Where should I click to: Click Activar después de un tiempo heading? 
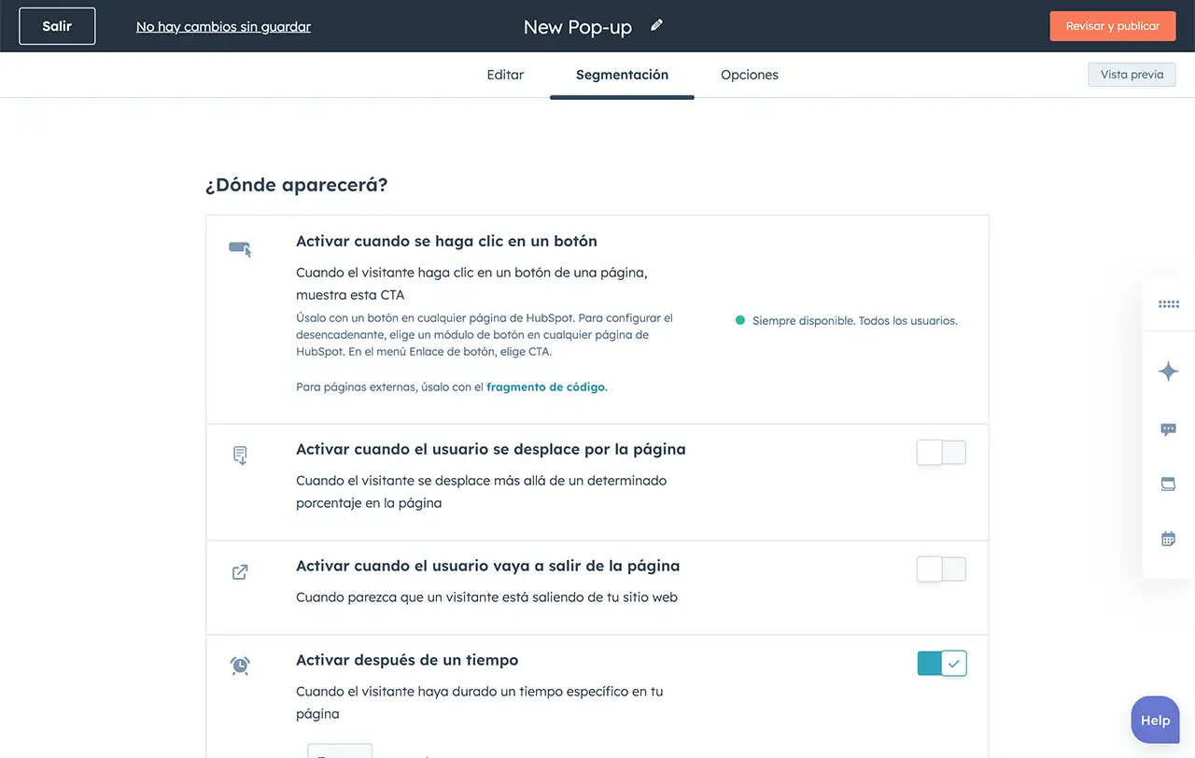(x=407, y=660)
